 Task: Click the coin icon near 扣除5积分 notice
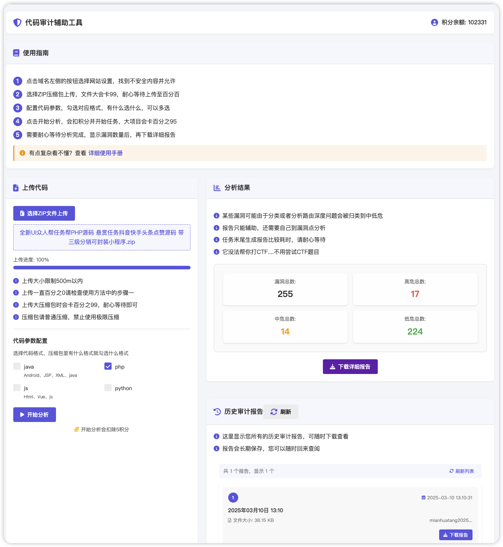(x=77, y=429)
